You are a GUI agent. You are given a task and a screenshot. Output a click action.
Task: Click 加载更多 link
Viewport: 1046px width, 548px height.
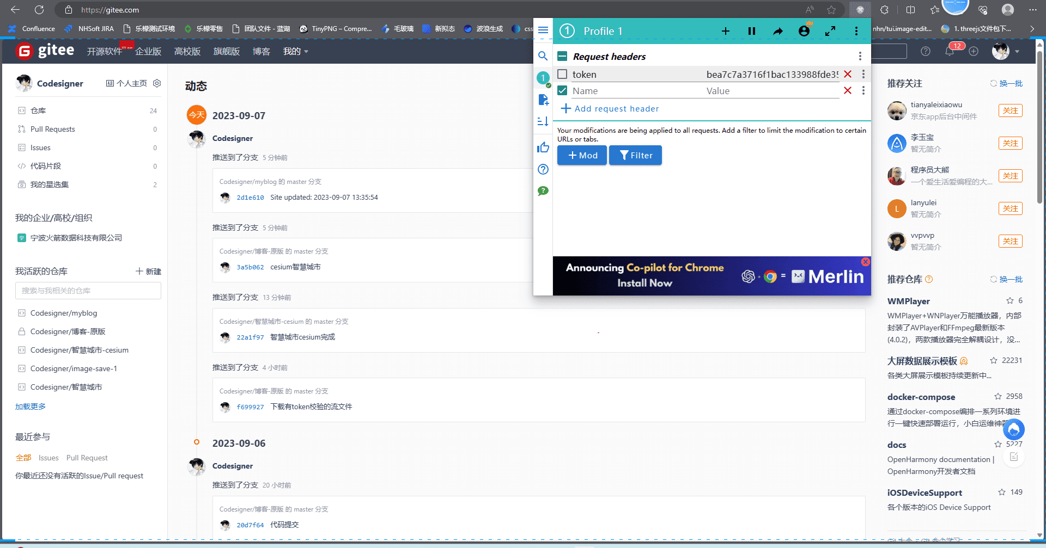click(x=31, y=407)
